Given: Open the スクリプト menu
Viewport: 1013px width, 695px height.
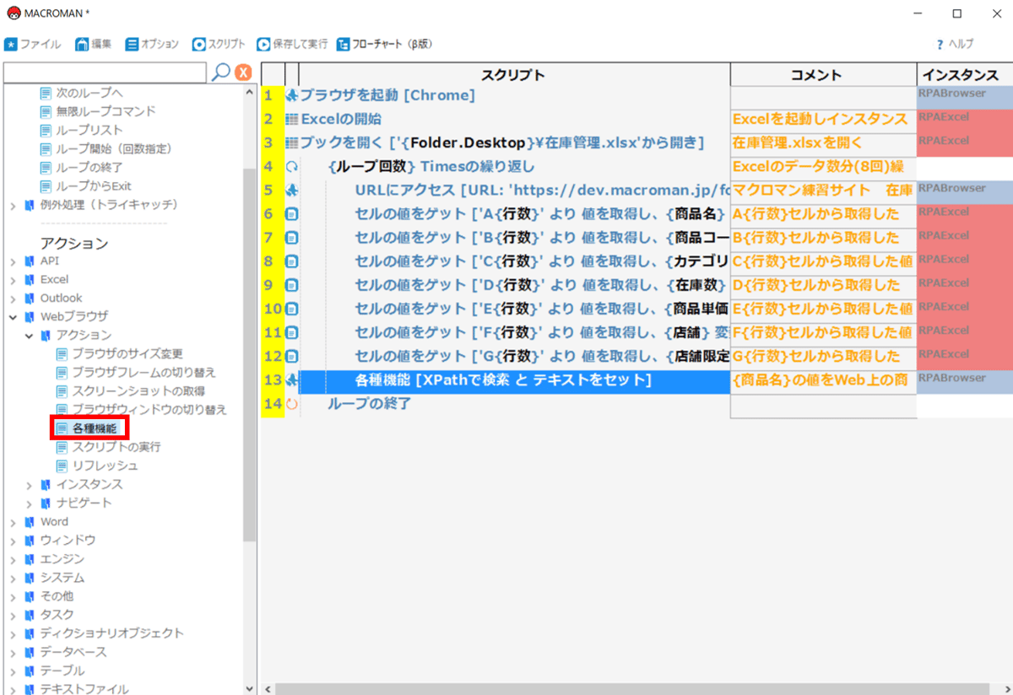Looking at the screenshot, I should (x=219, y=44).
